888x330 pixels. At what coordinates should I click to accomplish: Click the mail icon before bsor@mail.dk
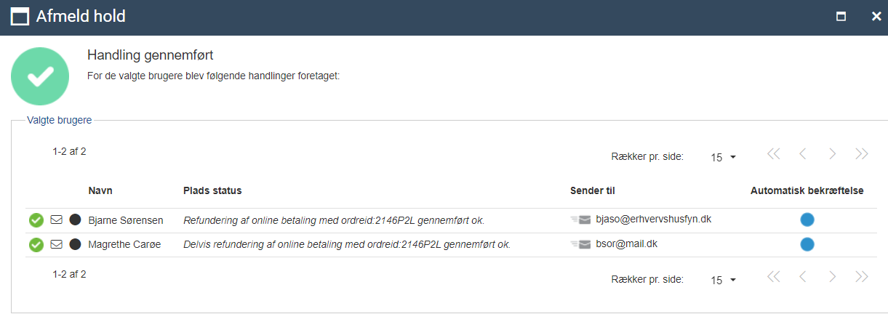[x=582, y=244]
